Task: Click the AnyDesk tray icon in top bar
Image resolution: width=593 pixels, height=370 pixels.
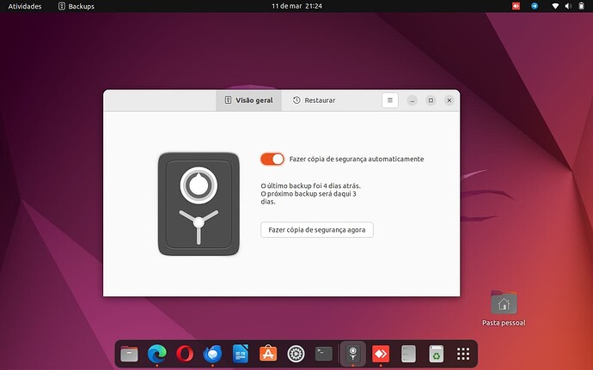Action: coord(516,6)
